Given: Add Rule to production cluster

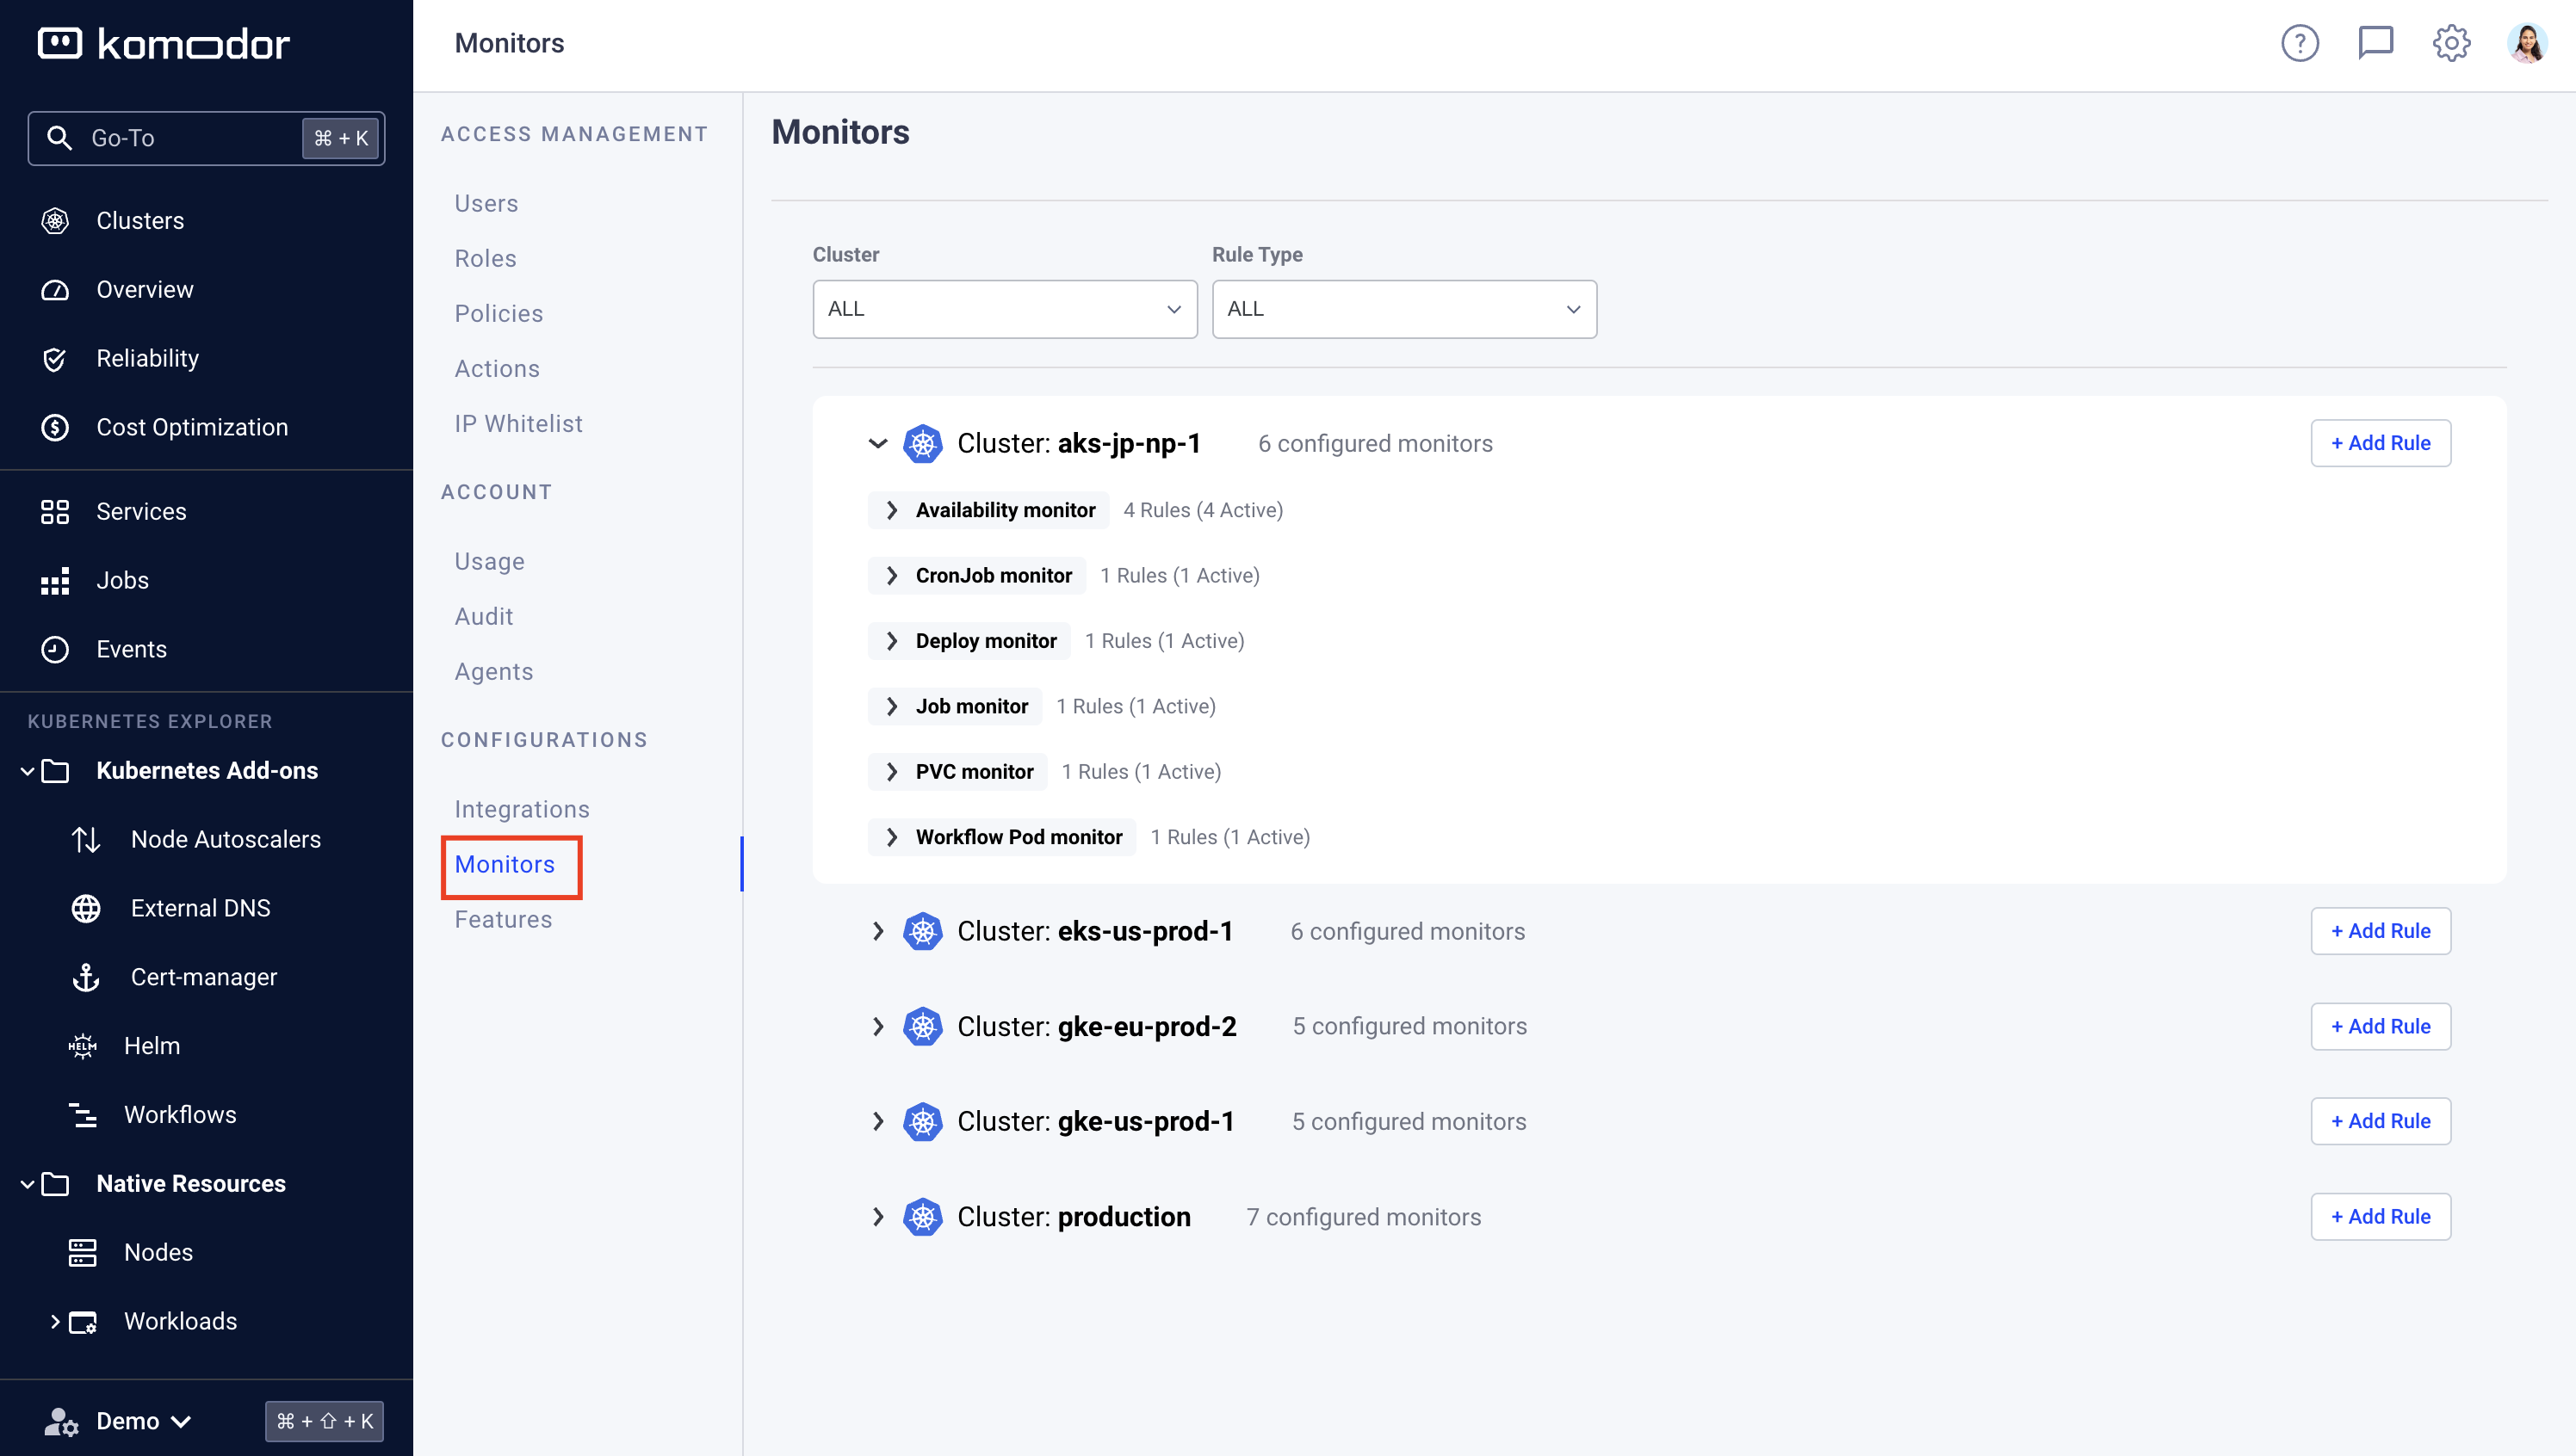Looking at the screenshot, I should (2380, 1217).
